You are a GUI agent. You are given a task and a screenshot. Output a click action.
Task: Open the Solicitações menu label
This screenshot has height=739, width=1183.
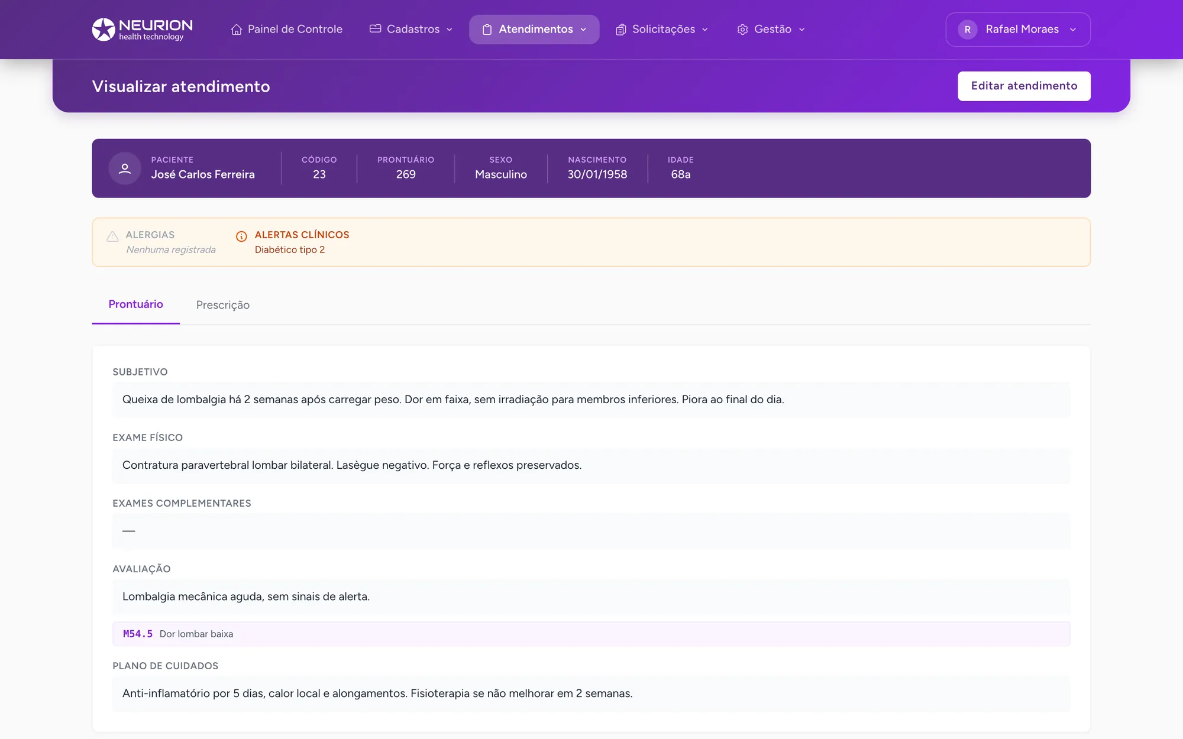tap(664, 30)
